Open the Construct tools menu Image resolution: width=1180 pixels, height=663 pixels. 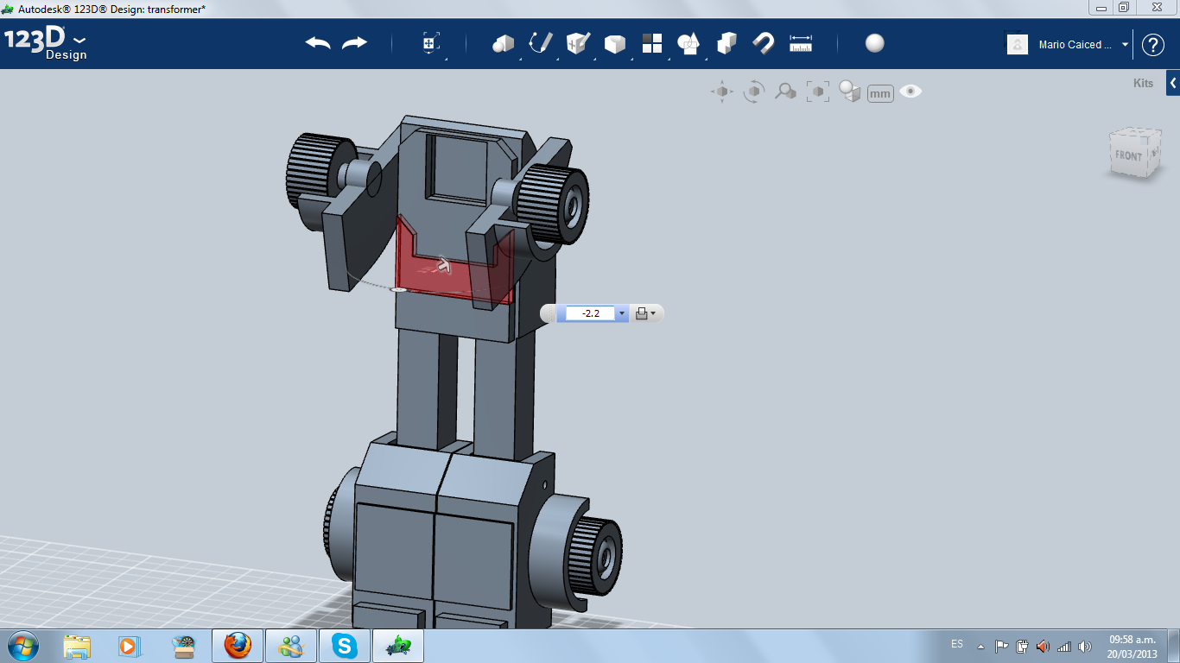(577, 43)
